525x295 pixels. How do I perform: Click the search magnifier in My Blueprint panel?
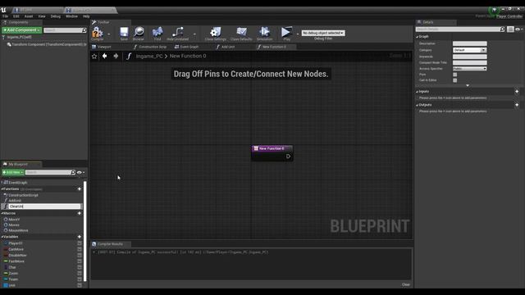(x=73, y=172)
